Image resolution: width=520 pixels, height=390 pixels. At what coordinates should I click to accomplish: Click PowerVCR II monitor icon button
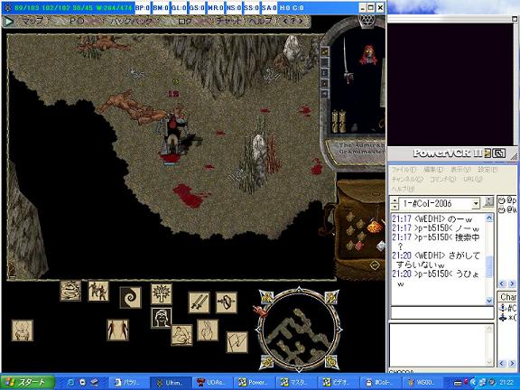point(498,153)
